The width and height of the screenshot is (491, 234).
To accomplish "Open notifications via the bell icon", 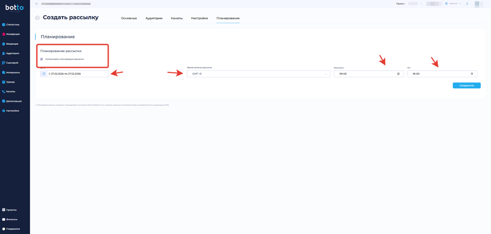I will [467, 4].
